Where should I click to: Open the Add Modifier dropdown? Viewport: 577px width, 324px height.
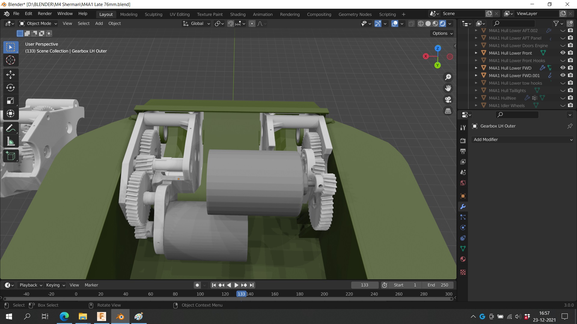tap(522, 139)
